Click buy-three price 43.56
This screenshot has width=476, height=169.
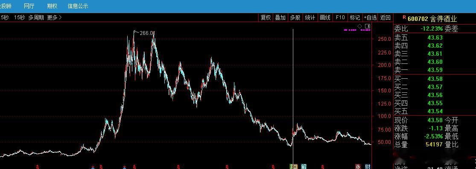[x=435, y=95]
